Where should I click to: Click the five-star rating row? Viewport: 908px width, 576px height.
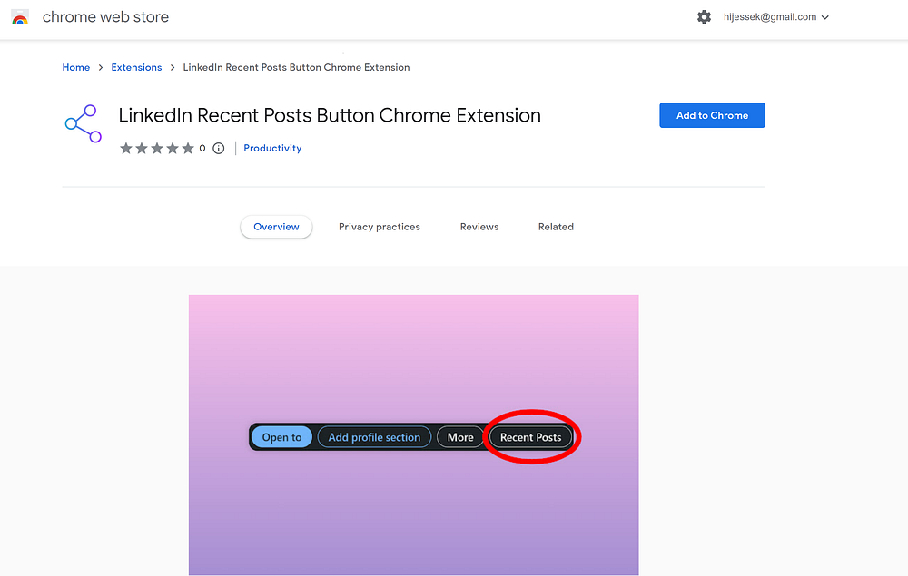click(156, 149)
